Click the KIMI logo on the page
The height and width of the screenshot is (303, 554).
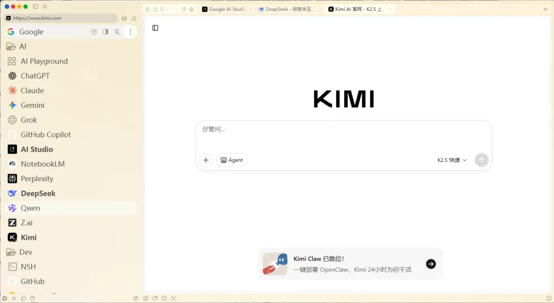click(x=344, y=99)
